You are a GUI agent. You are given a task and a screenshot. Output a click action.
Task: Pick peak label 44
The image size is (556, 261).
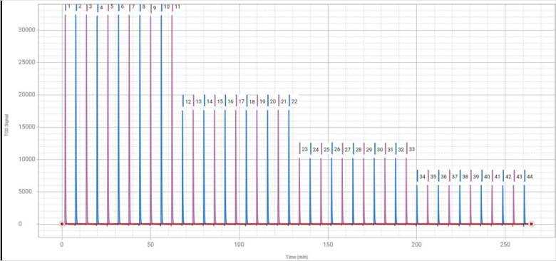click(x=530, y=177)
